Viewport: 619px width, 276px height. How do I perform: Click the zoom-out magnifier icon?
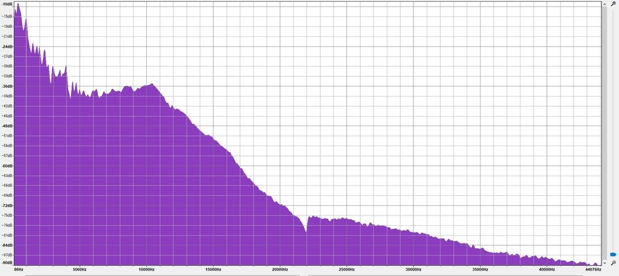pyautogui.click(x=613, y=263)
